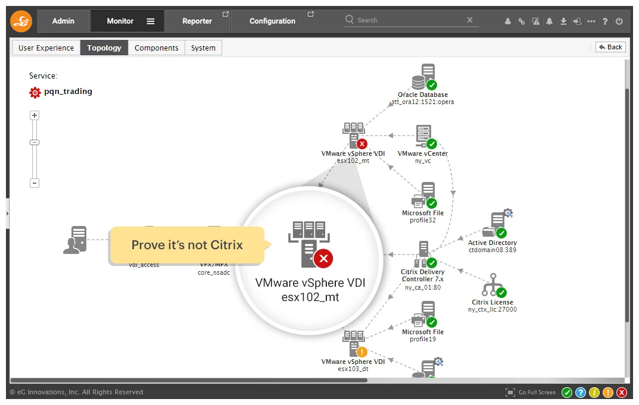This screenshot has height=405, width=639.
Task: Open Configuration in new window icon
Action: pyautogui.click(x=310, y=14)
